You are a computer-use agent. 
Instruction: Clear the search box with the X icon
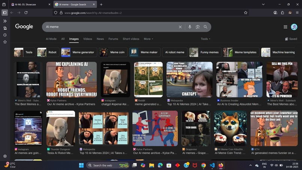tap(180, 27)
